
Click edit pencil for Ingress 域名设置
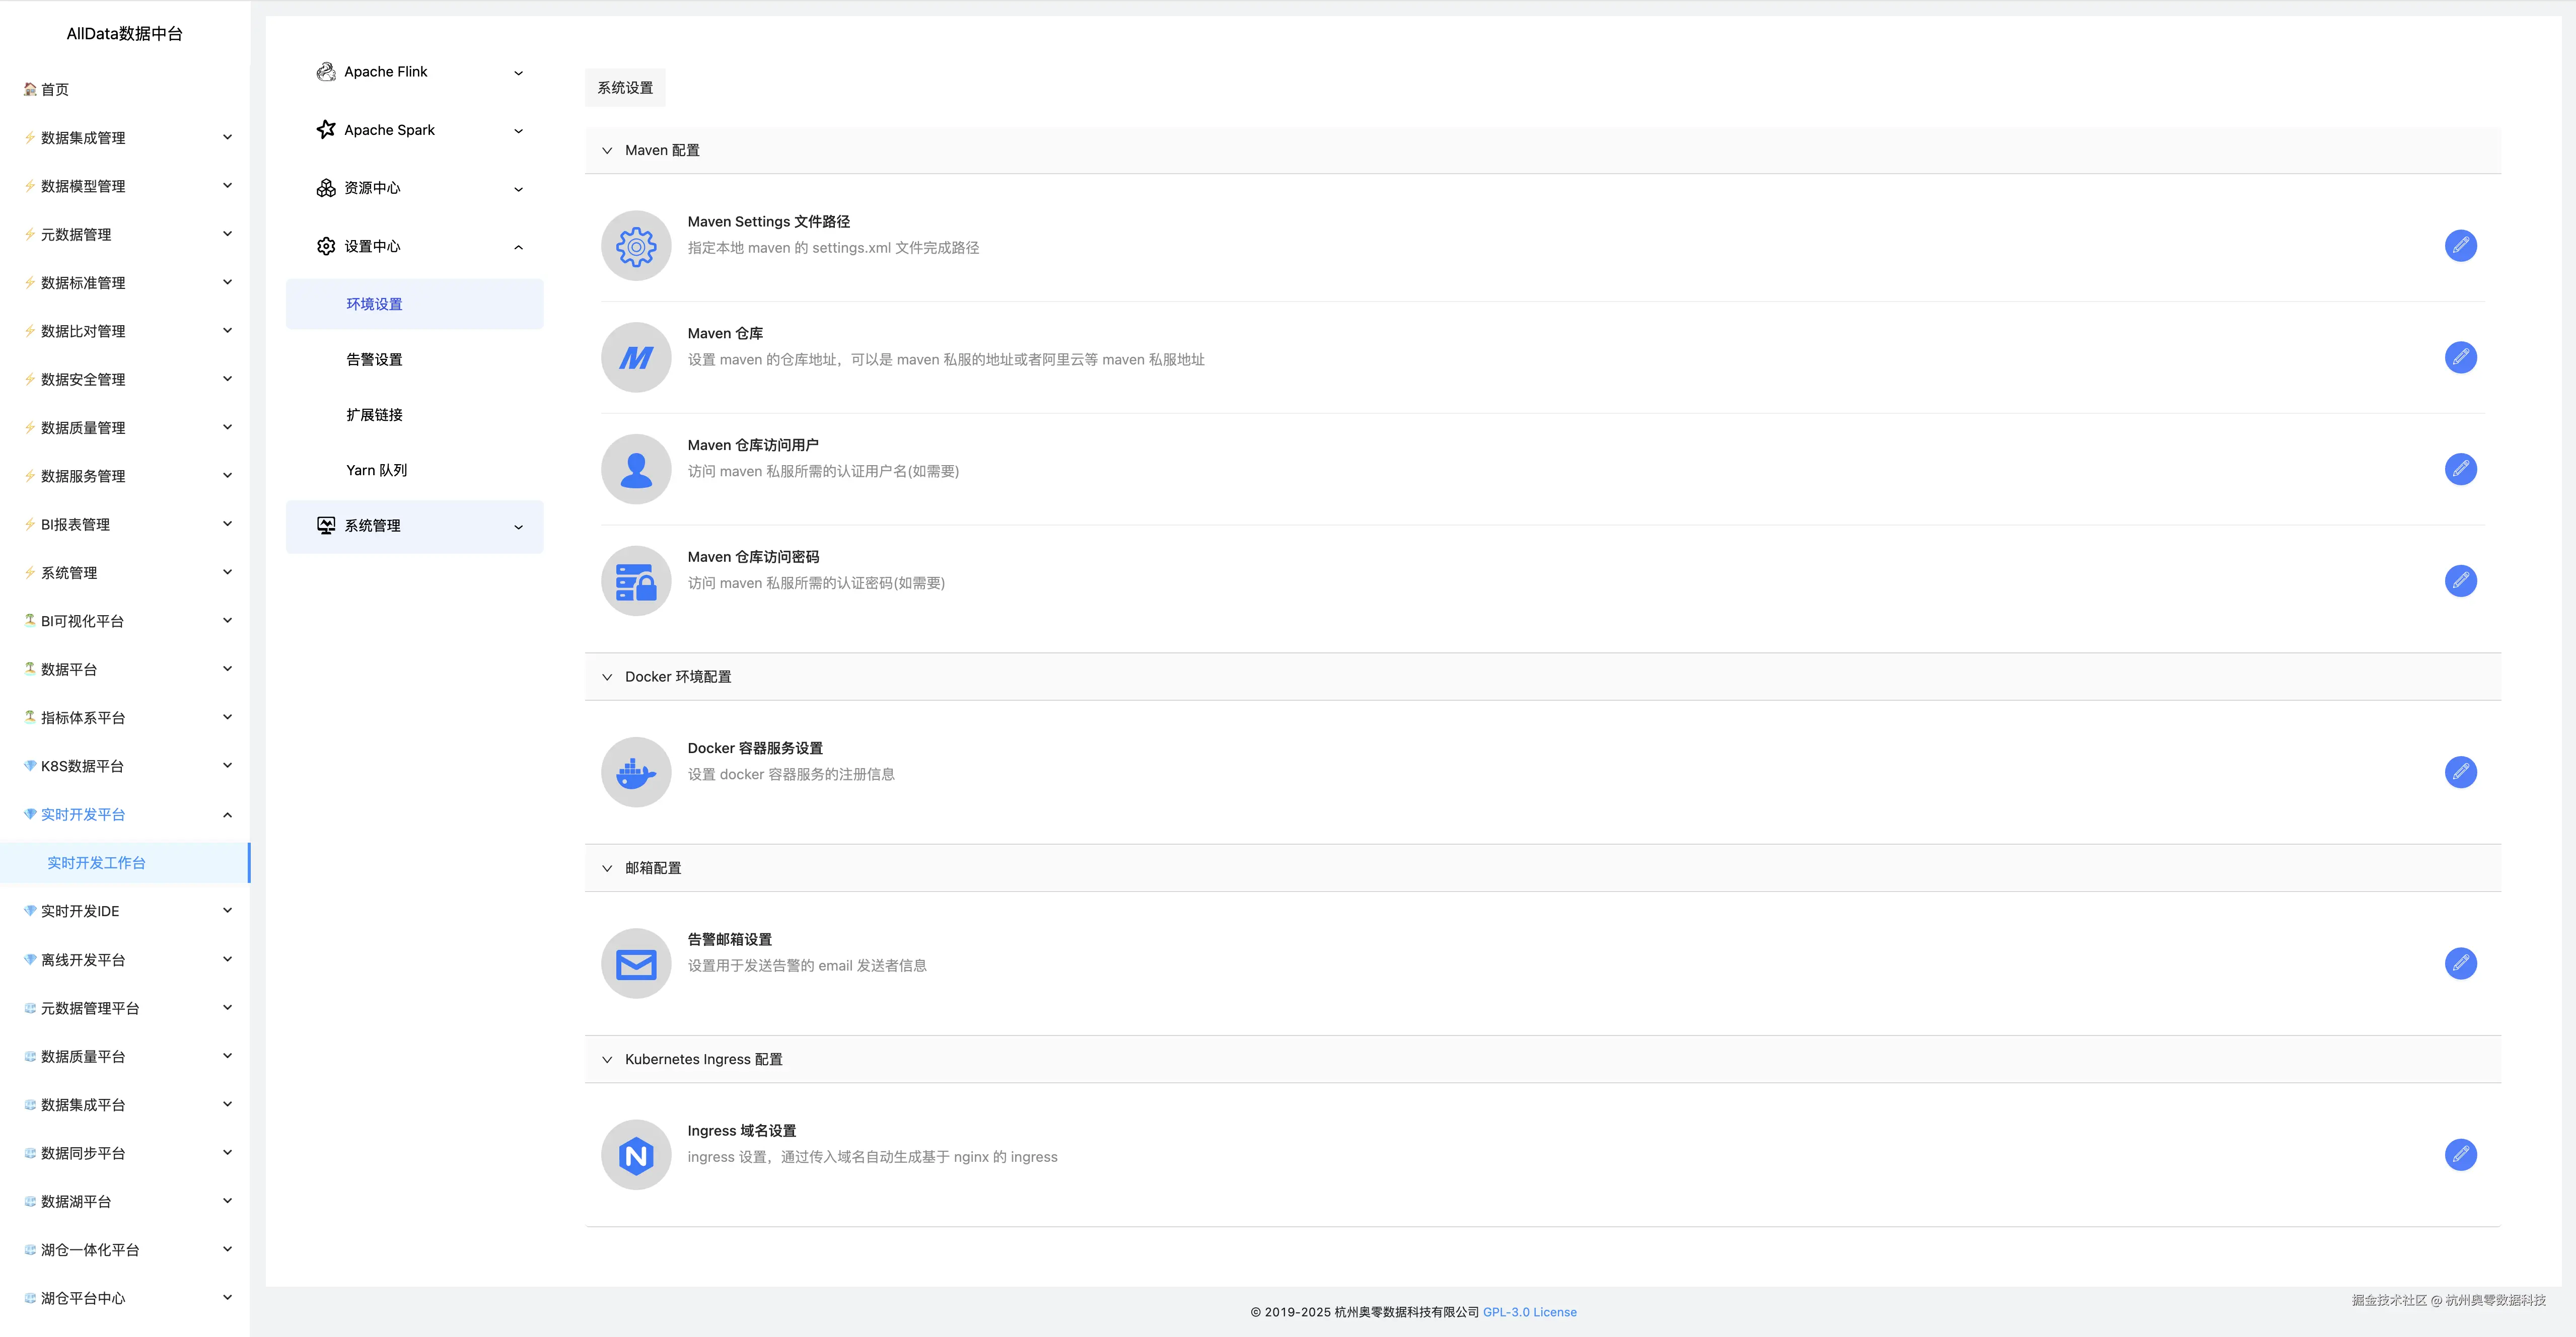click(x=2460, y=1155)
